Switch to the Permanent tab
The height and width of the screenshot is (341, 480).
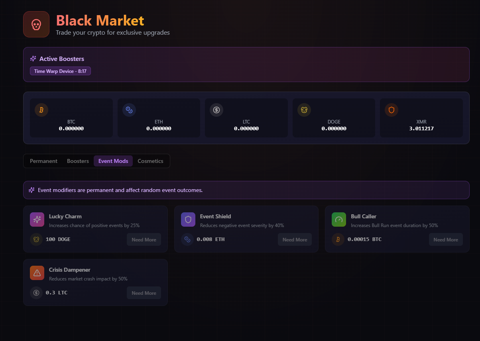(x=43, y=161)
